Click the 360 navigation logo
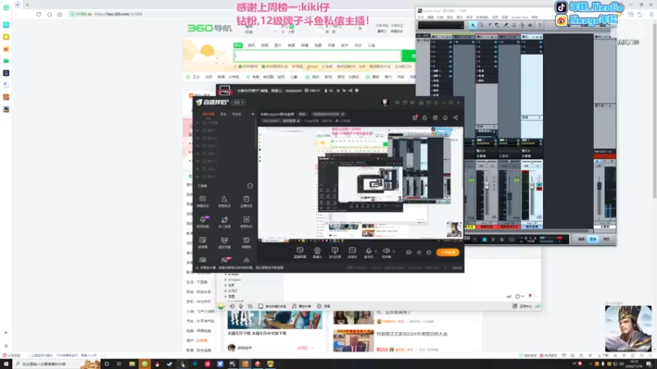Image resolution: width=657 pixels, height=369 pixels. tap(209, 29)
